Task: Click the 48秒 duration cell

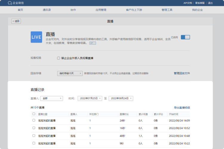Action: point(122,136)
